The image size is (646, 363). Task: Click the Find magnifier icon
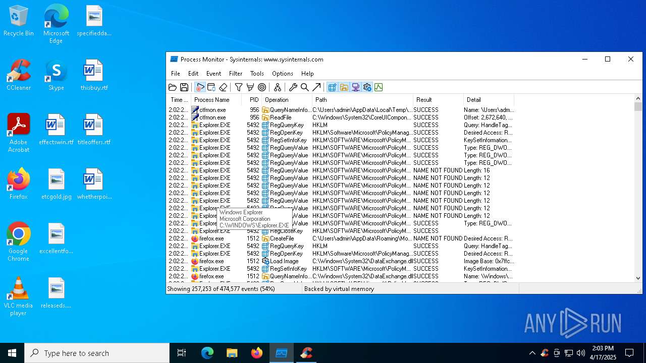click(305, 87)
